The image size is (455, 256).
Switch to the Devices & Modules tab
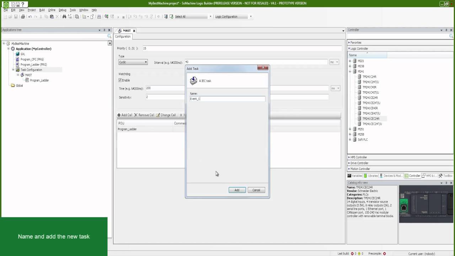pos(391,176)
